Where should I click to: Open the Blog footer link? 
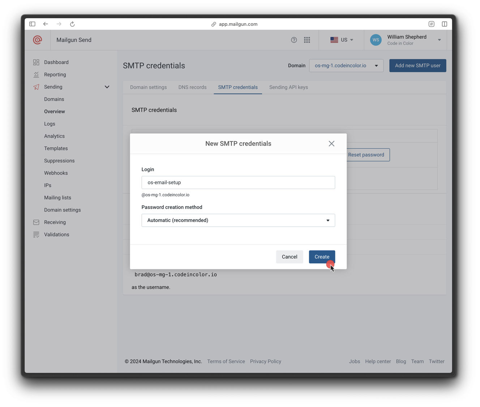click(x=401, y=361)
